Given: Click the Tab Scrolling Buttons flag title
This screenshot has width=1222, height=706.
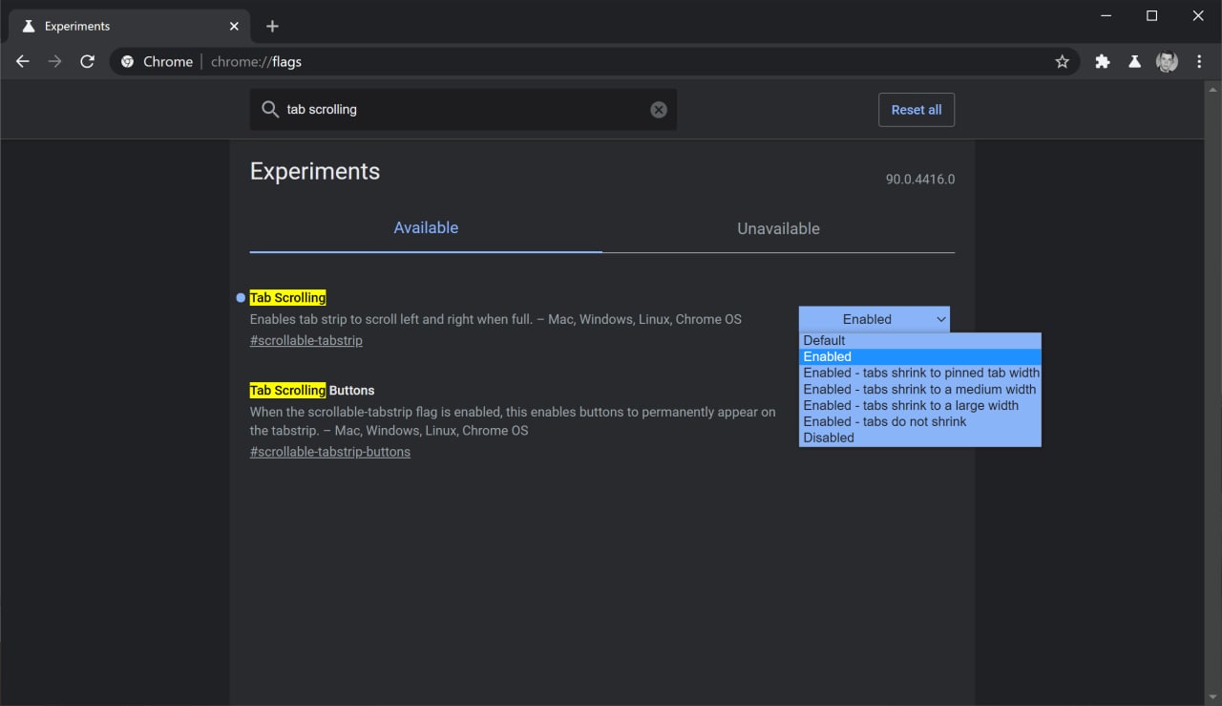Looking at the screenshot, I should (x=312, y=390).
